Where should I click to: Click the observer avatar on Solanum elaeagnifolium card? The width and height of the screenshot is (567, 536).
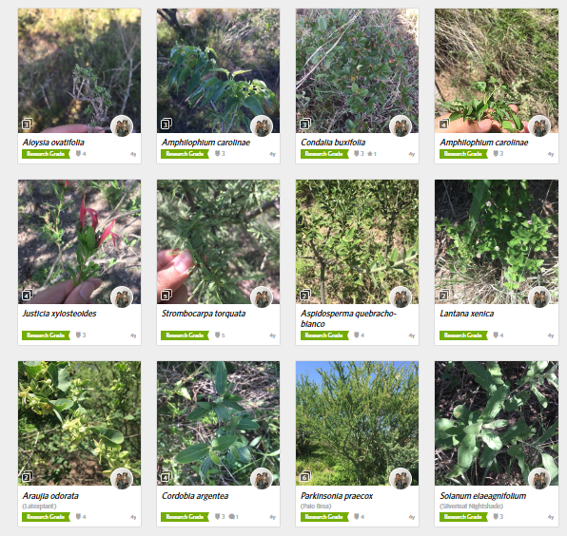pyautogui.click(x=539, y=479)
